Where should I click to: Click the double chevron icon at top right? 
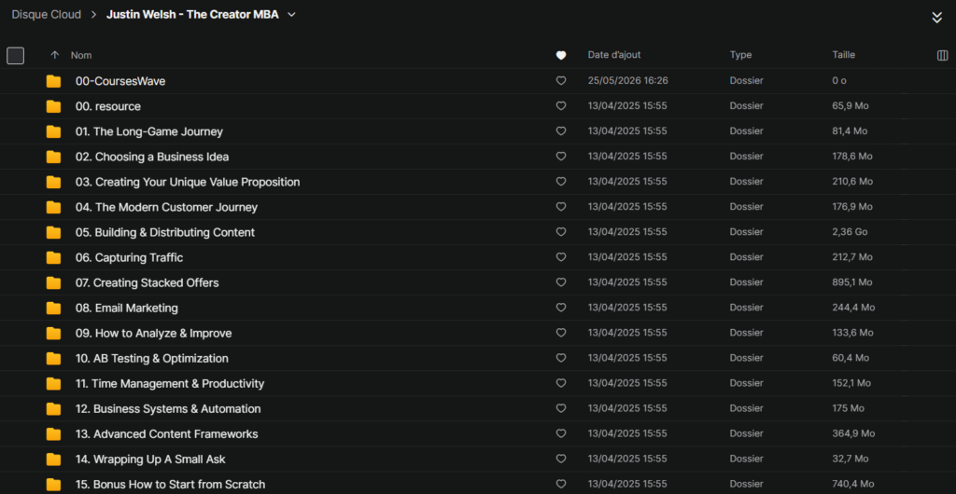coord(937,18)
